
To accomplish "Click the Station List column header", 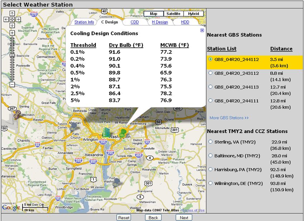I will tap(222, 49).
